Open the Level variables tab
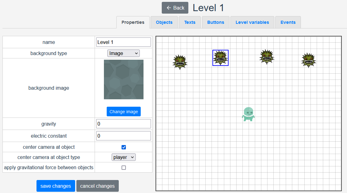Image resolution: width=347 pixels, height=193 pixels. (252, 22)
